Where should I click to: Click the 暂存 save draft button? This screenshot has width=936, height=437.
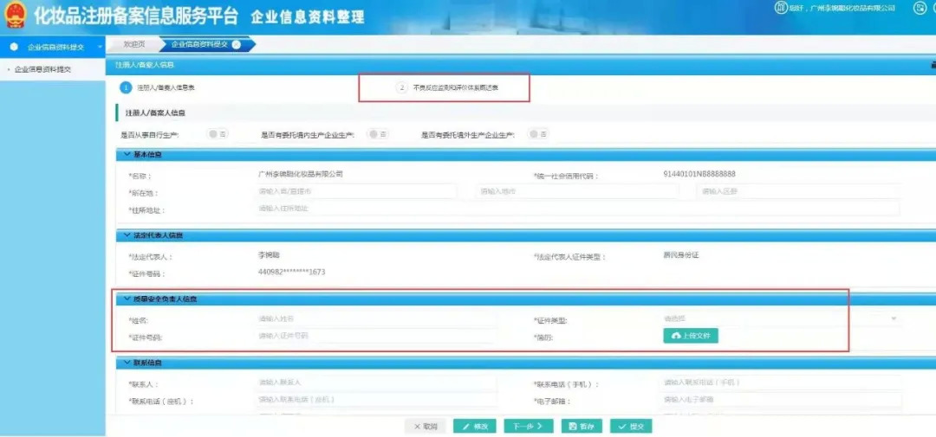pos(582,427)
